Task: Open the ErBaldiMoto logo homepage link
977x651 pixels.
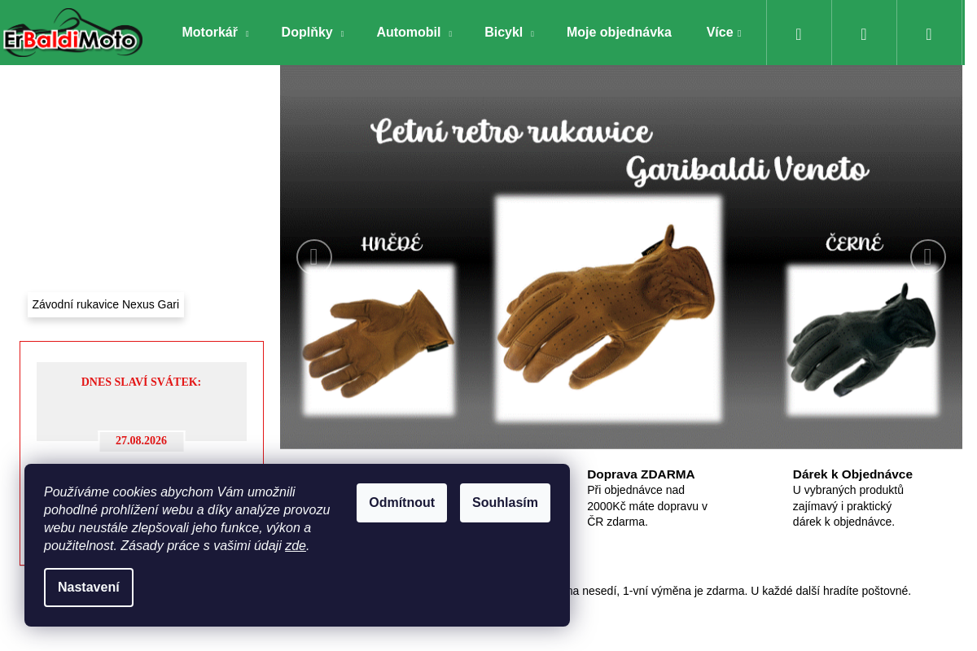Action: (72, 33)
